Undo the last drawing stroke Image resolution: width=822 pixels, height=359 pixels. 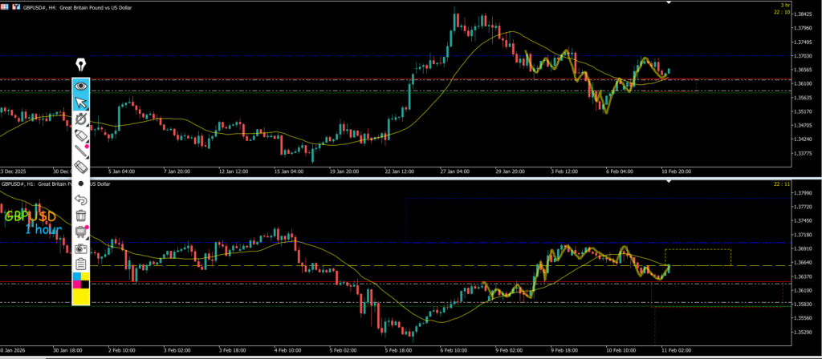point(80,199)
